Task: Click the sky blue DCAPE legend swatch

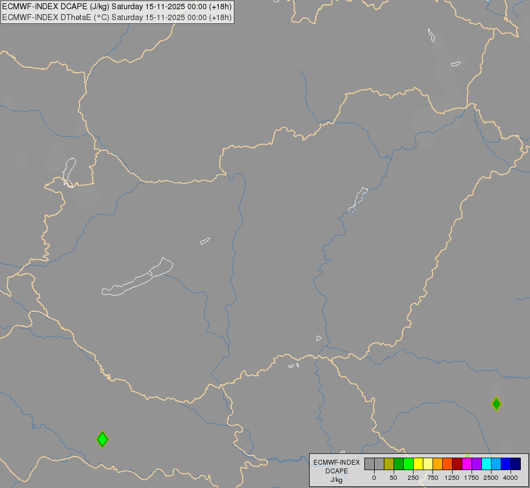Action: 496,464
